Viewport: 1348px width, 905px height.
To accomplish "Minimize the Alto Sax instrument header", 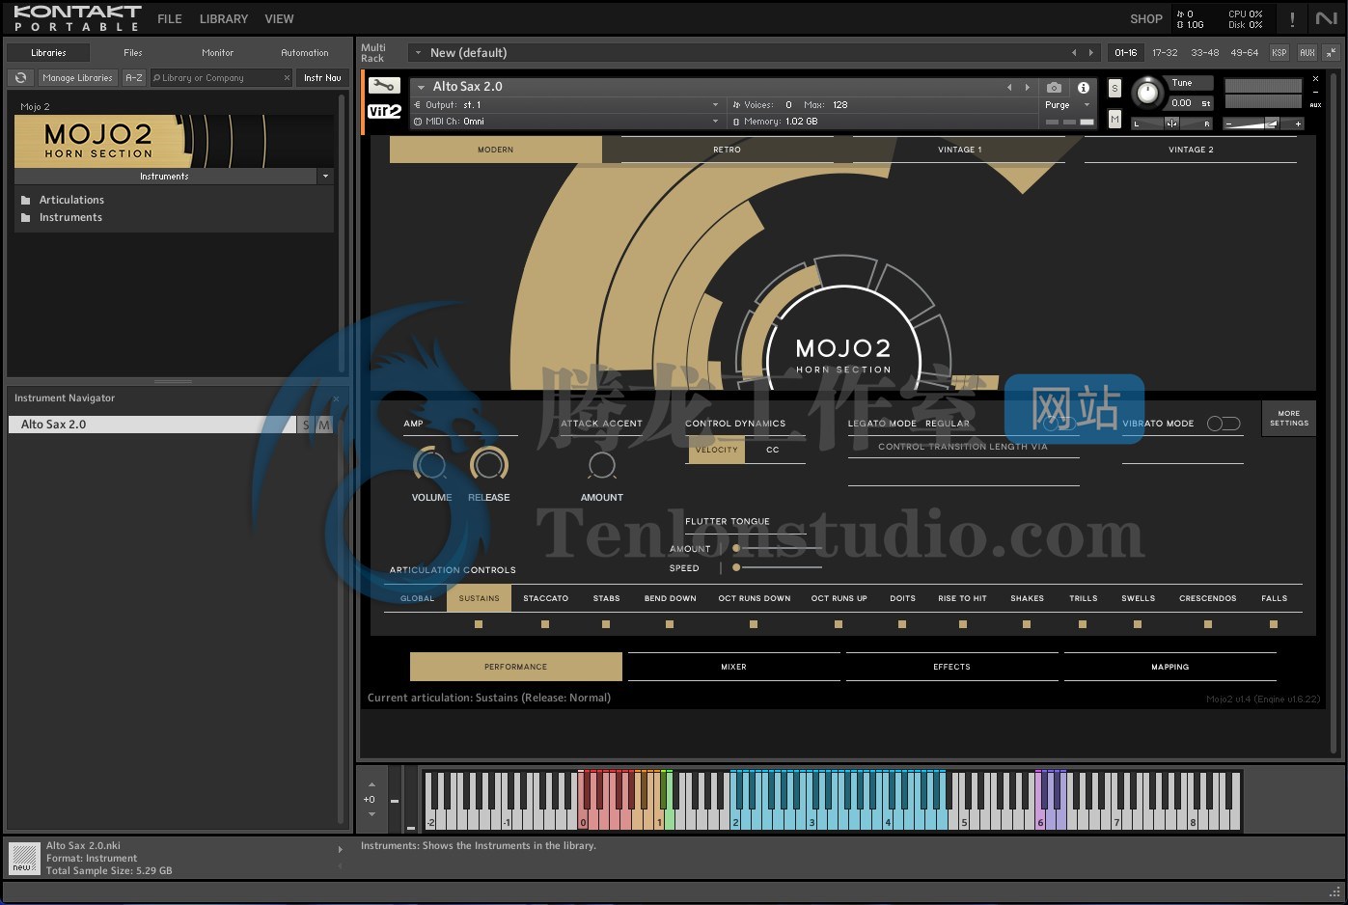I will coord(1315,92).
